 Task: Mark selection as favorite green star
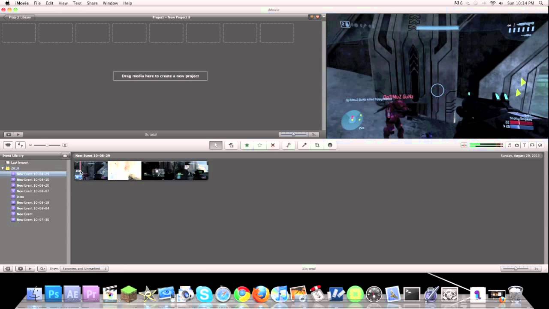click(247, 145)
